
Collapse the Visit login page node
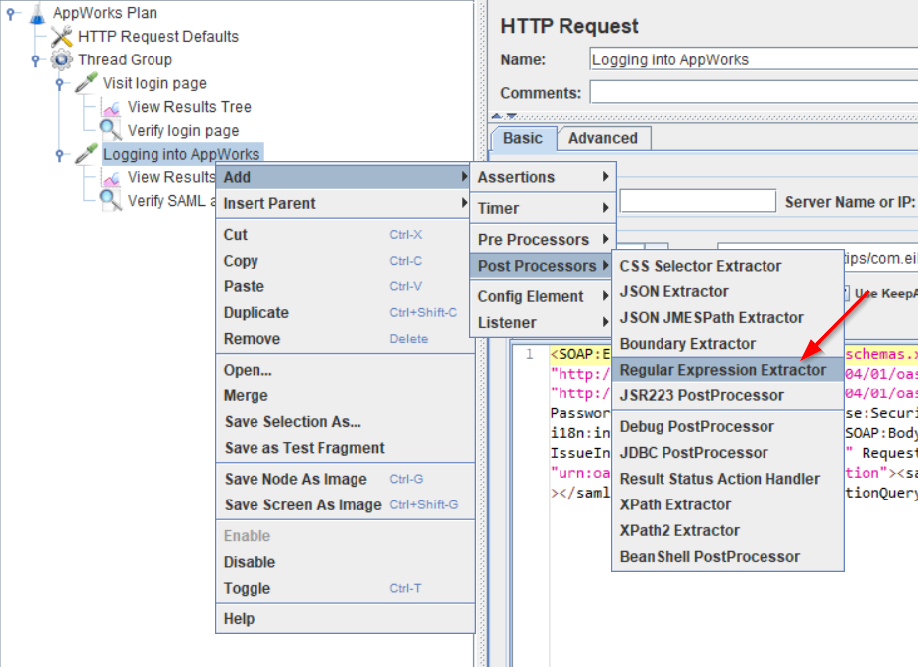(59, 84)
